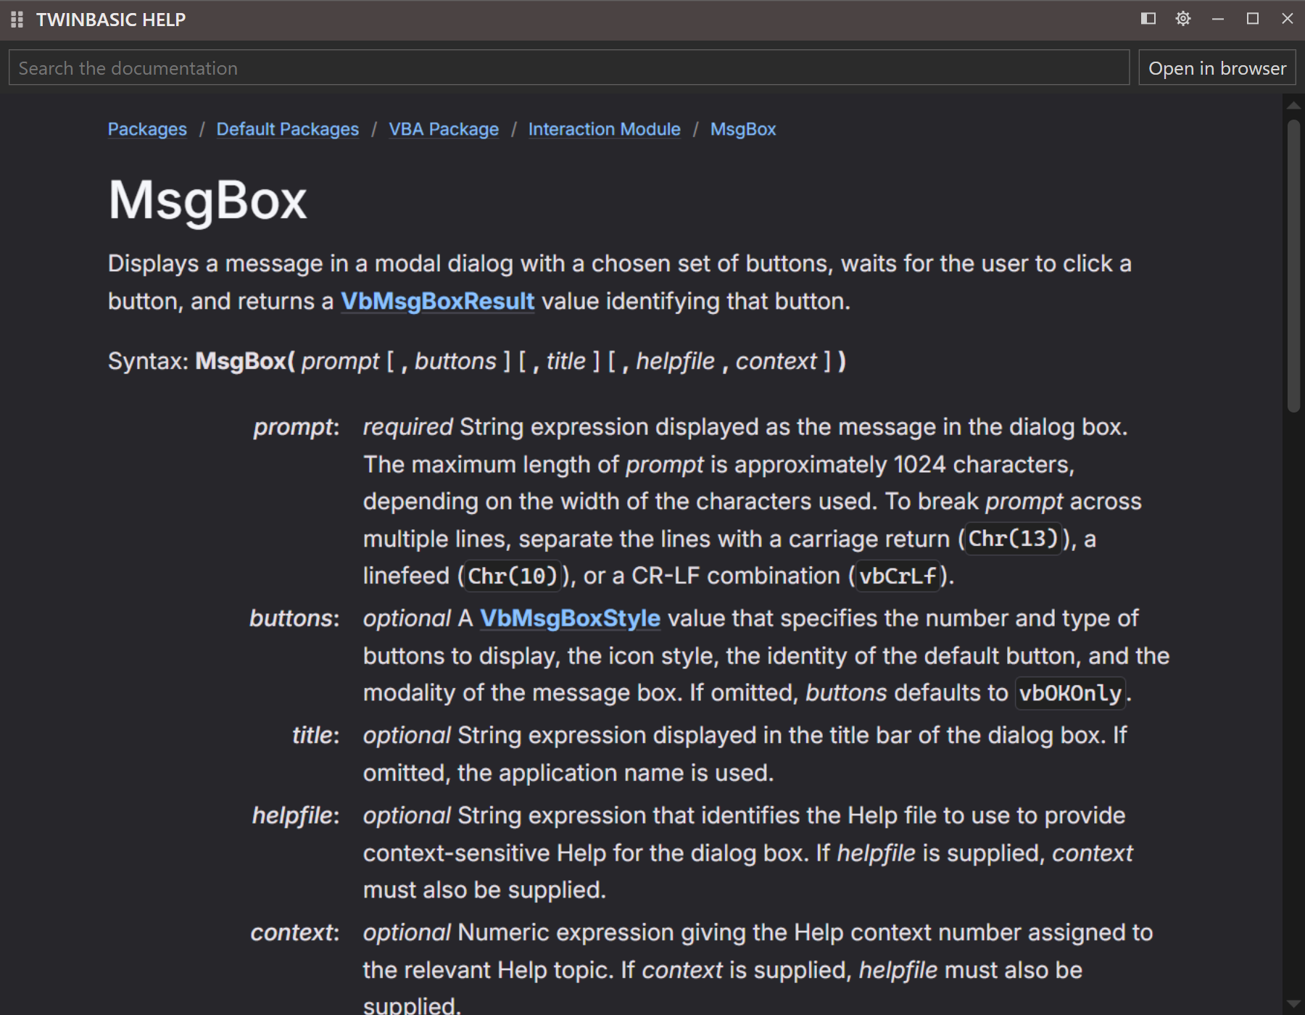Viewport: 1305px width, 1015px height.
Task: Click the 'helpfile:' parameter label
Action: point(296,816)
